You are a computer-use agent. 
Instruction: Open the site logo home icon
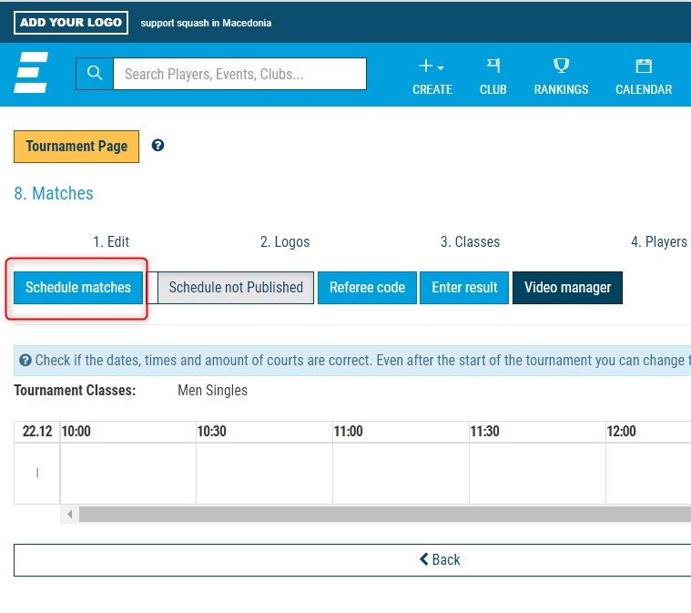(x=31, y=73)
